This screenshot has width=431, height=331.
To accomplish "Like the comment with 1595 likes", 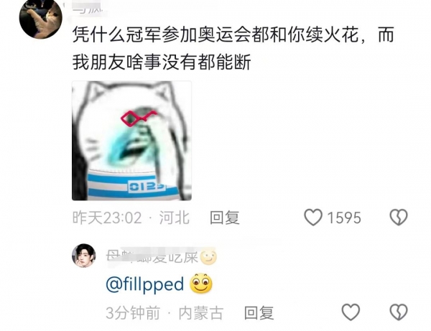I will (x=313, y=218).
